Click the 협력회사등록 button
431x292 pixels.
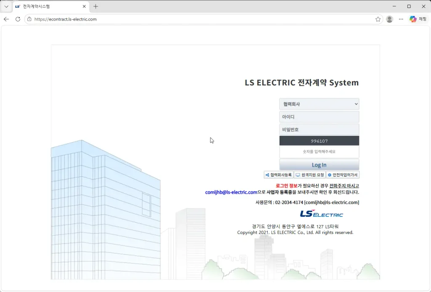click(x=279, y=175)
